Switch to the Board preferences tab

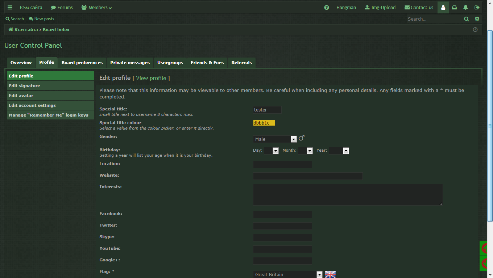click(x=82, y=63)
